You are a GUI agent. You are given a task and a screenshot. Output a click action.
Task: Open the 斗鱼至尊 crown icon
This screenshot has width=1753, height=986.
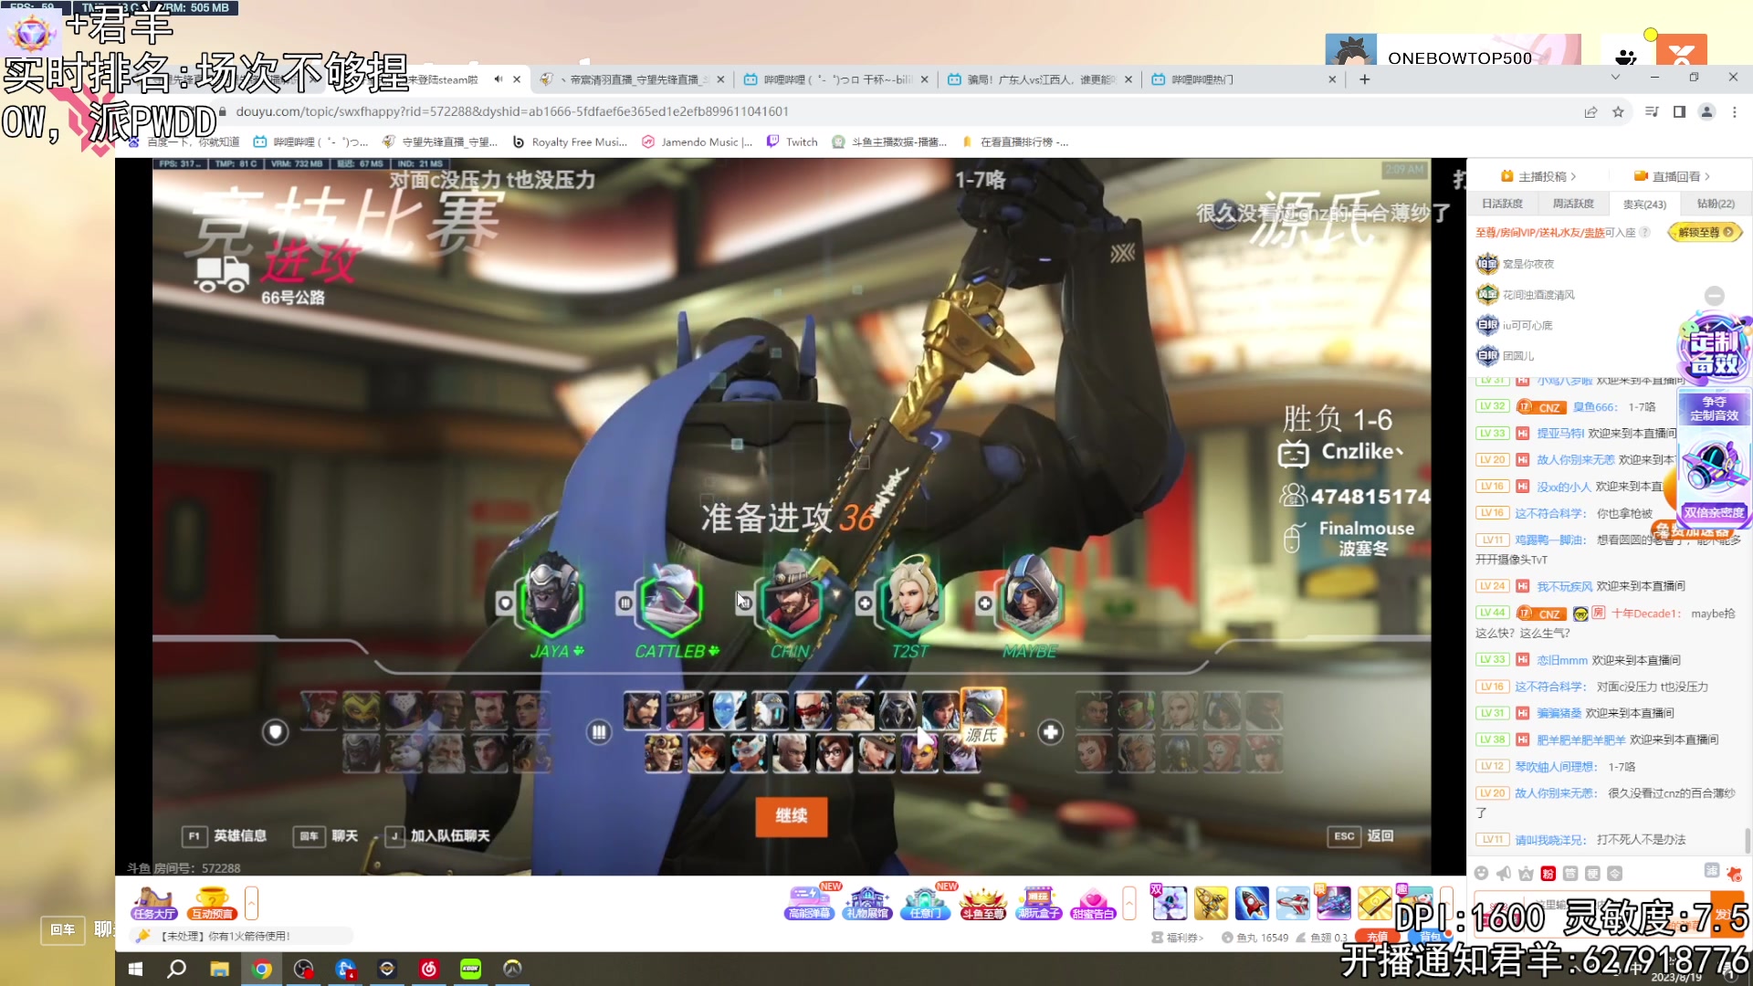982,903
